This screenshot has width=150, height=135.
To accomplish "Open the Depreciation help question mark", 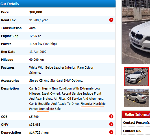I will pyautogui.click(x=111, y=132).
